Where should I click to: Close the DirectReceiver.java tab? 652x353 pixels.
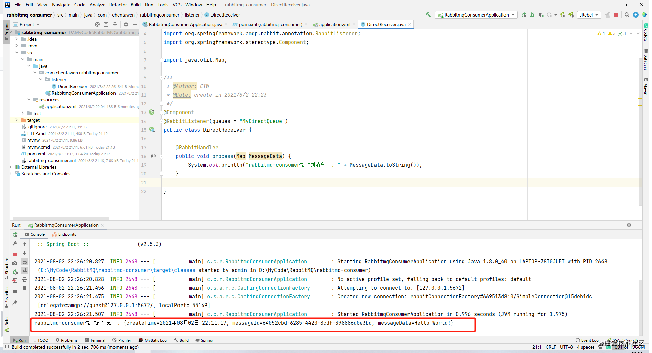[410, 24]
